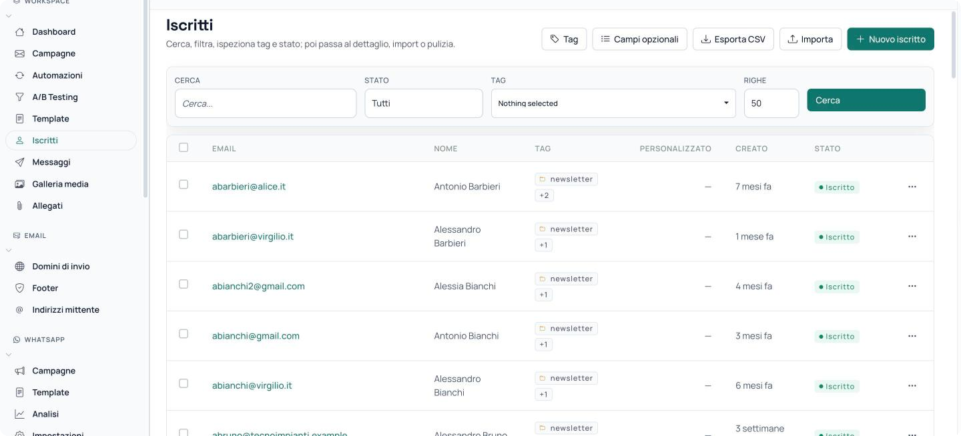Click the Footer shield icon
This screenshot has height=436, width=961.
pos(19,288)
